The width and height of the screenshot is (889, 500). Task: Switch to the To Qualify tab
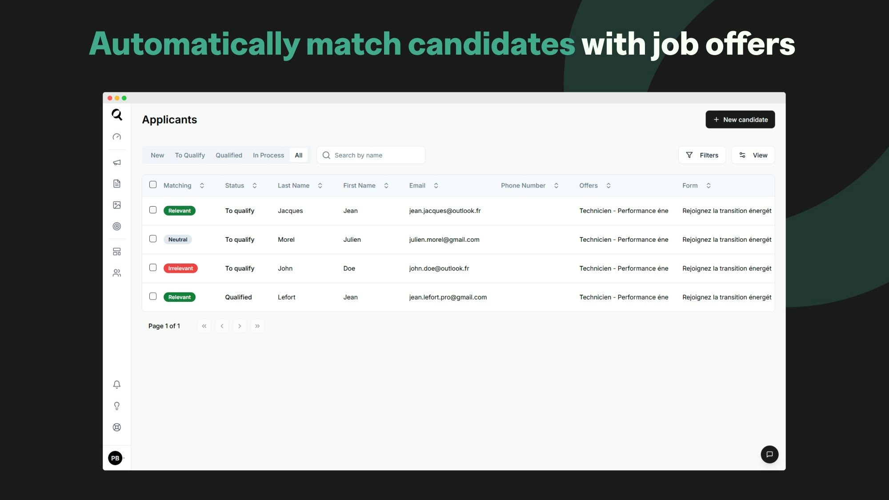click(190, 155)
